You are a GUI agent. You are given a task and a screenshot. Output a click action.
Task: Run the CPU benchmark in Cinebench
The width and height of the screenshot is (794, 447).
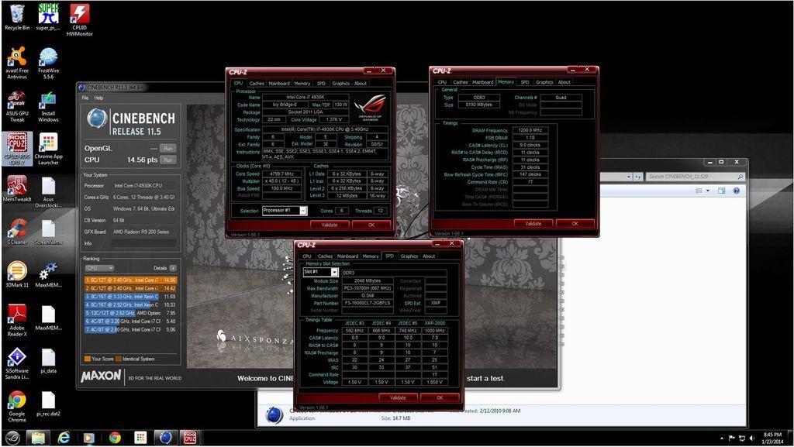click(168, 160)
